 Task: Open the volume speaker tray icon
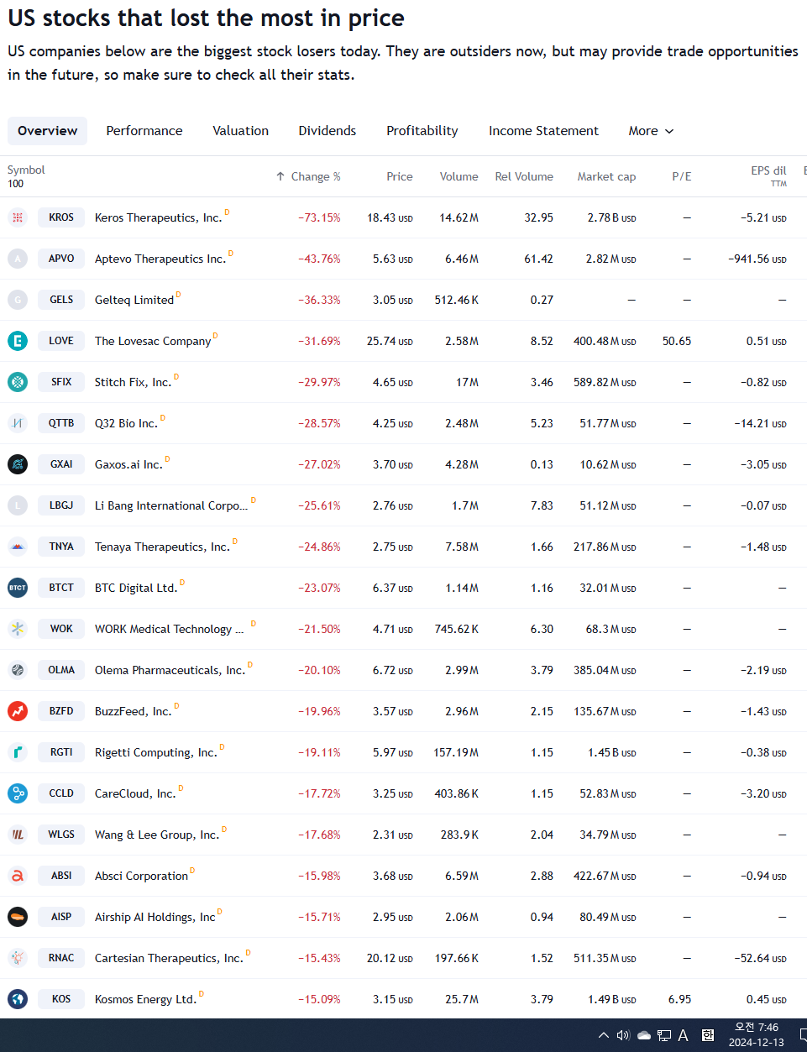(623, 1035)
